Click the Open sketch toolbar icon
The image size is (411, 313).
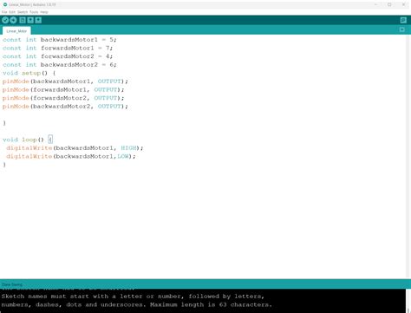[30, 20]
